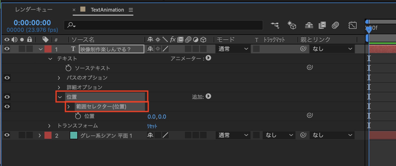Viewport: 396px width, 166px height.
Task: Click the parent pick whip of layer 1
Action: (303, 48)
